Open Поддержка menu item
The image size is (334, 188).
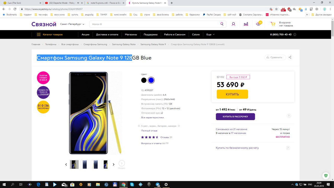pos(151,34)
